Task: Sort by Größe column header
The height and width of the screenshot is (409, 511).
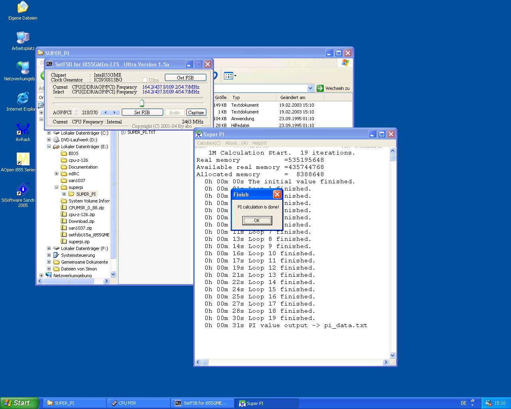Action: click(220, 97)
